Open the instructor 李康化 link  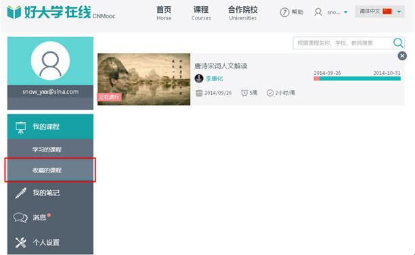[214, 78]
